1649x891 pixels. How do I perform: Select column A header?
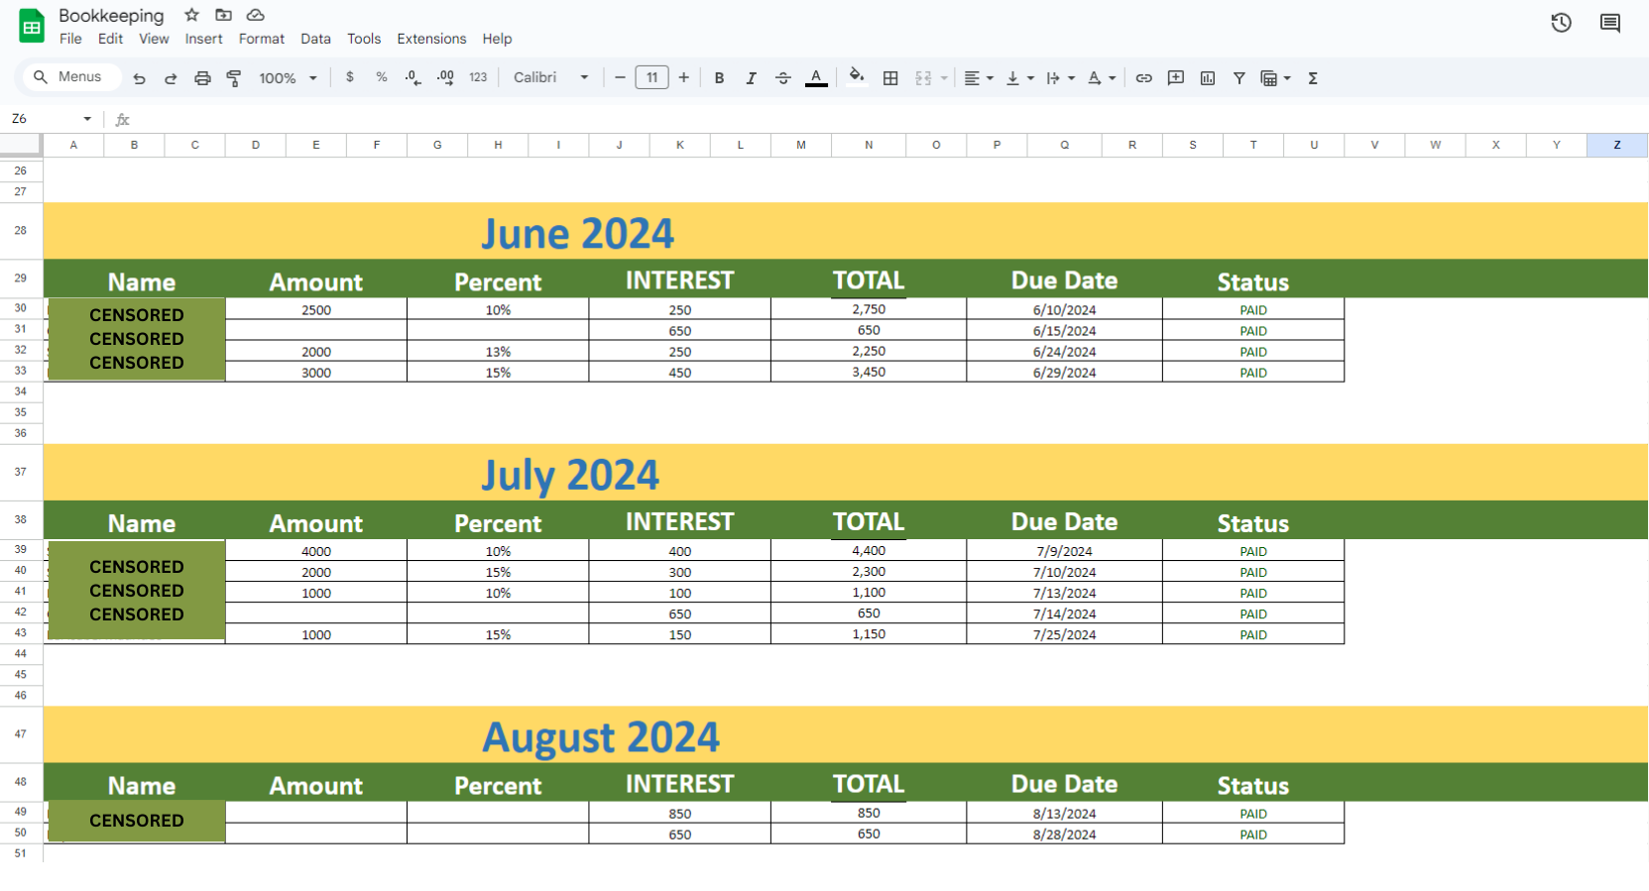pyautogui.click(x=73, y=145)
